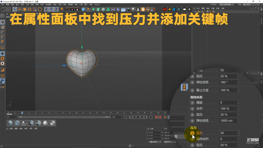Screen dimensions: 263x148
Task: Click stepper of 静止长度 100 %
Action: 238,90
